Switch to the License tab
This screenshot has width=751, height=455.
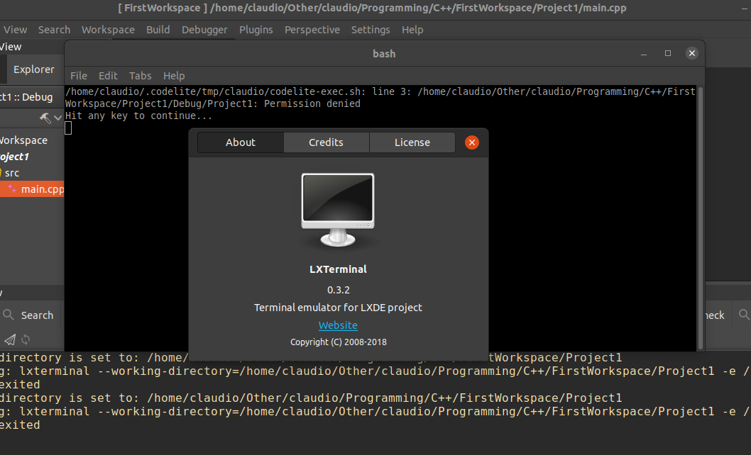coord(412,142)
